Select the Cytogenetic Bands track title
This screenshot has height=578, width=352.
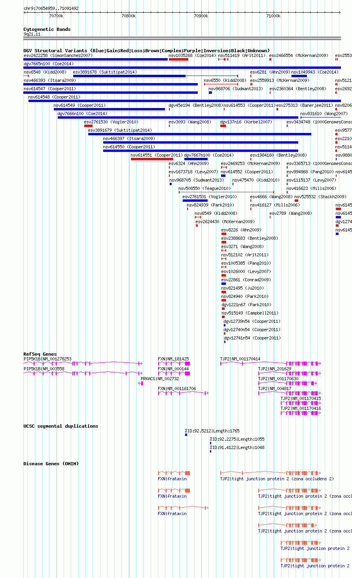[x=47, y=29]
